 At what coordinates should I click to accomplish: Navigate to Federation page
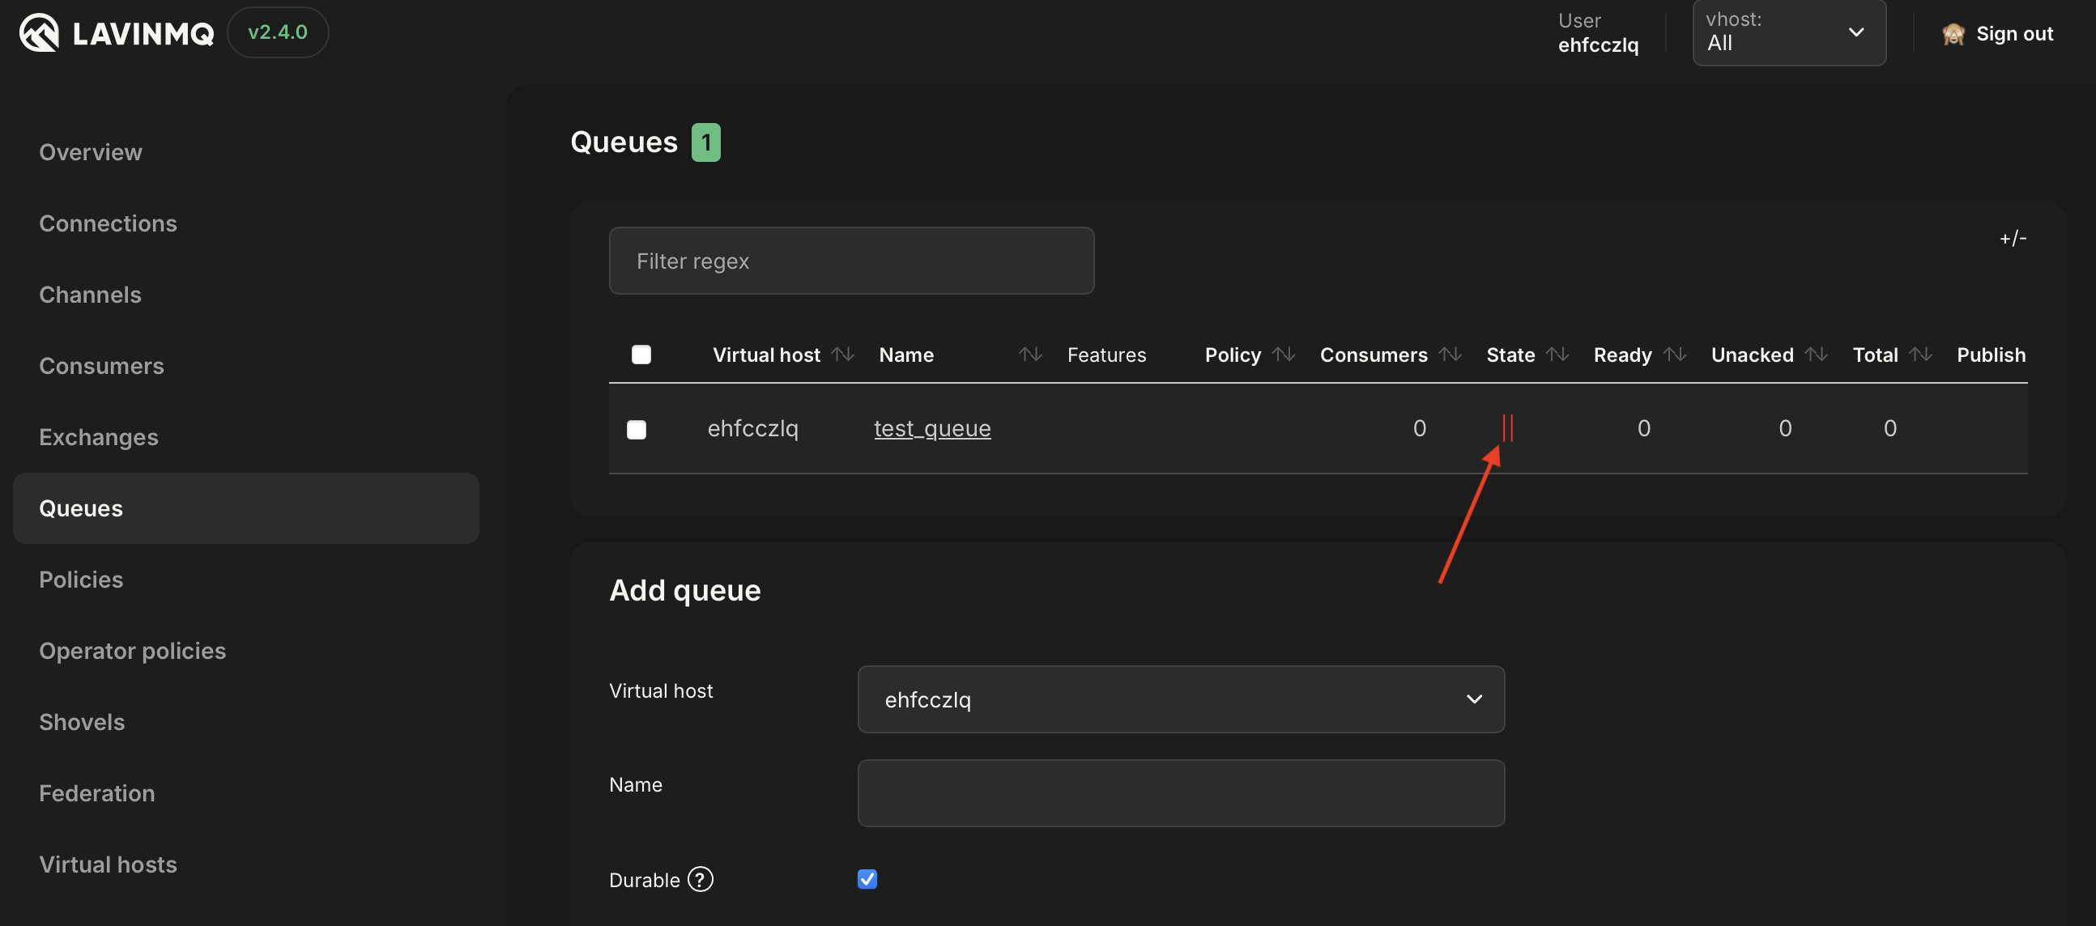(x=97, y=792)
